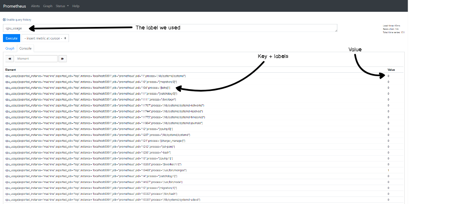Viewport: 464px width, 204px height.
Task: Select the systemd-udevd row pid="15333"
Action: (204, 199)
